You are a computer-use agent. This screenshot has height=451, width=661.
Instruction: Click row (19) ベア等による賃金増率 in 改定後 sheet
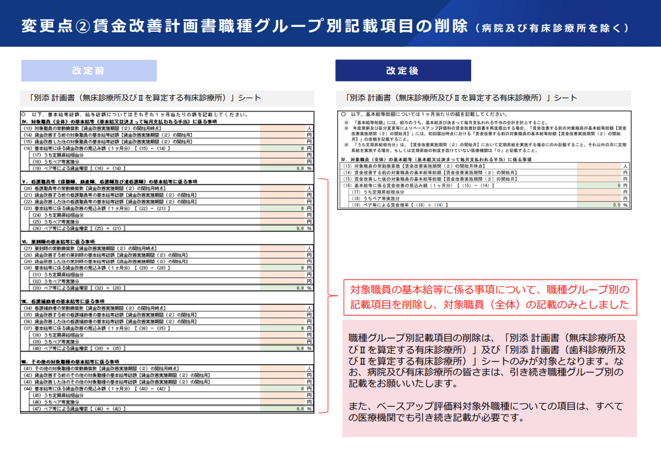click(489, 205)
